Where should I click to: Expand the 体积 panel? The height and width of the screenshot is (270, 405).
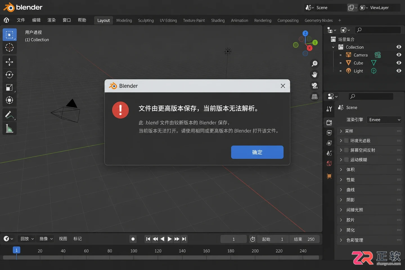[x=369, y=170]
